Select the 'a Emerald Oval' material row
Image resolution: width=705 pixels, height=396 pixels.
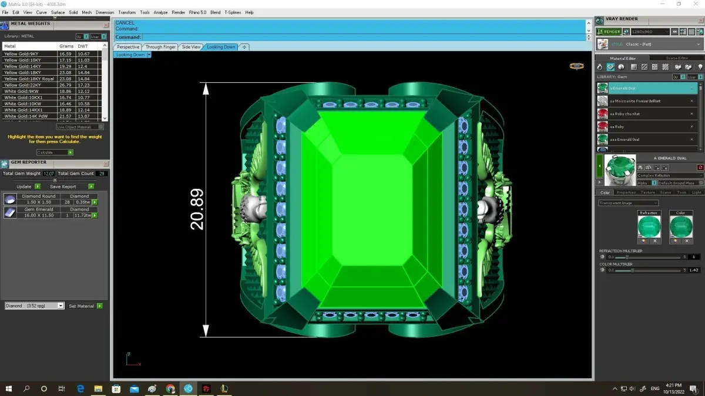pyautogui.click(x=647, y=88)
